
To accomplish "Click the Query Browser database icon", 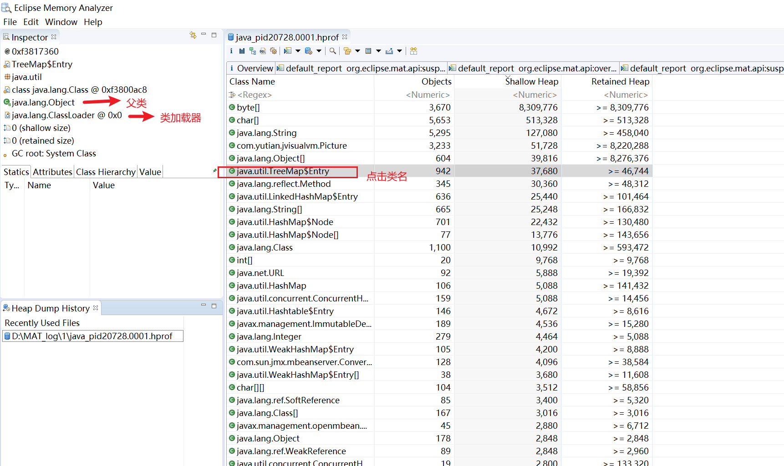I will (309, 51).
